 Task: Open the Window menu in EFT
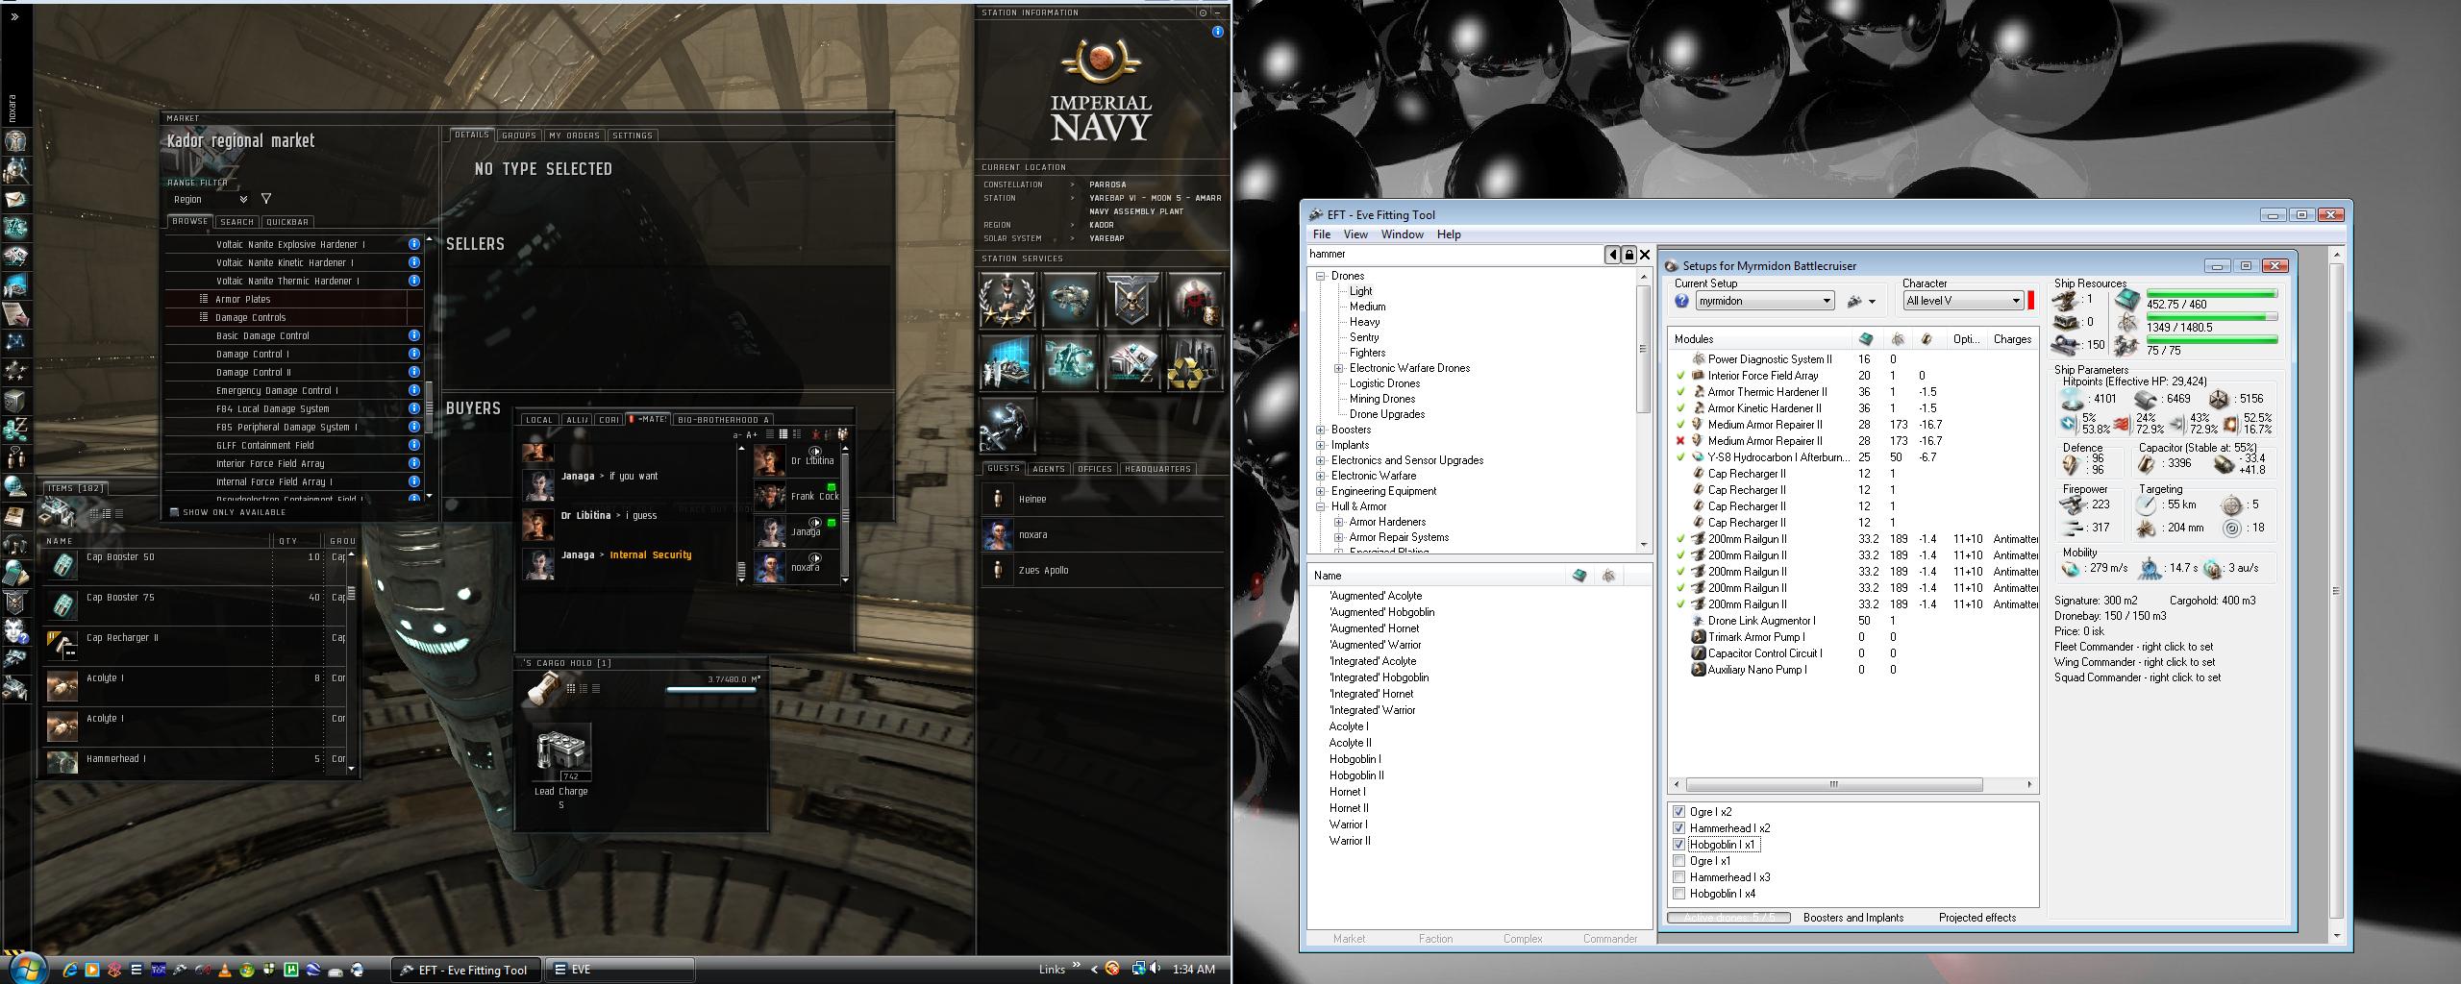click(x=1403, y=234)
